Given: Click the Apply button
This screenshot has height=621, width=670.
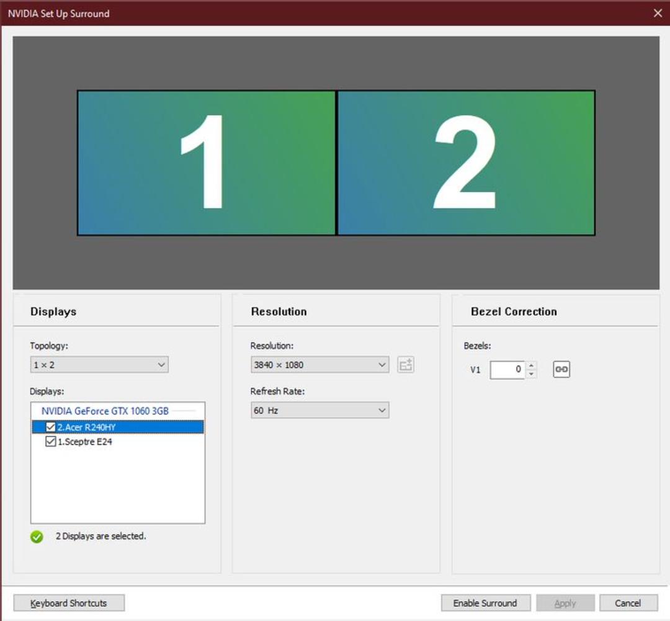Looking at the screenshot, I should point(565,603).
